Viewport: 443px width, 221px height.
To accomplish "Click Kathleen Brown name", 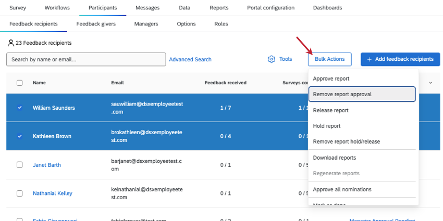I will click(52, 136).
